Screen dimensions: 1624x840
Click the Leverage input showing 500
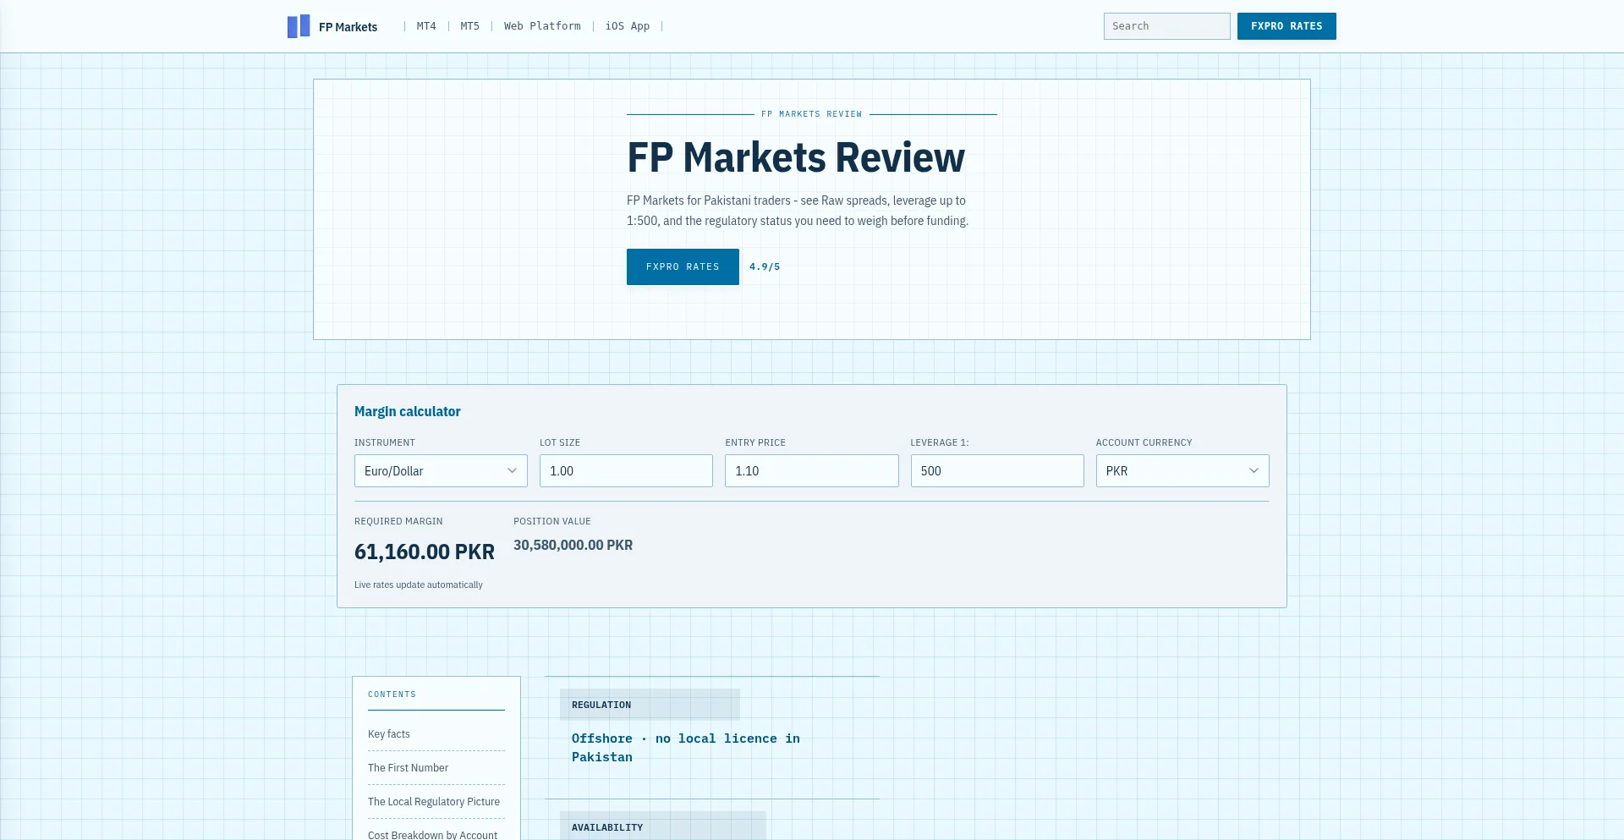(x=996, y=470)
